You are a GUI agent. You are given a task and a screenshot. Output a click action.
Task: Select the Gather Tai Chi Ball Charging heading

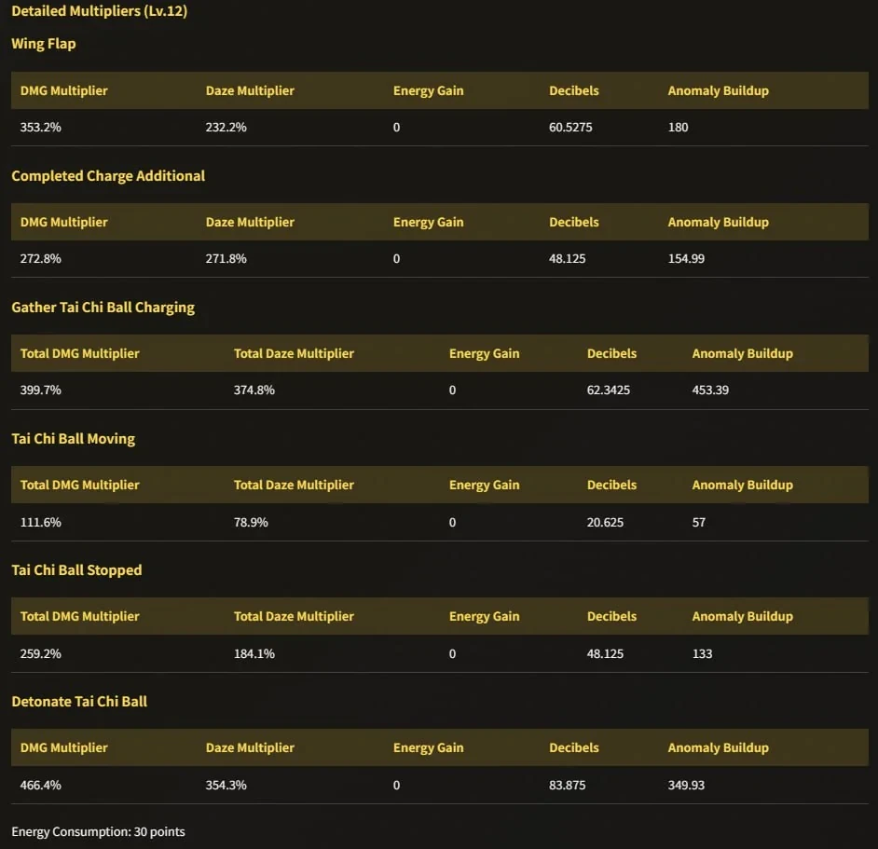coord(103,308)
